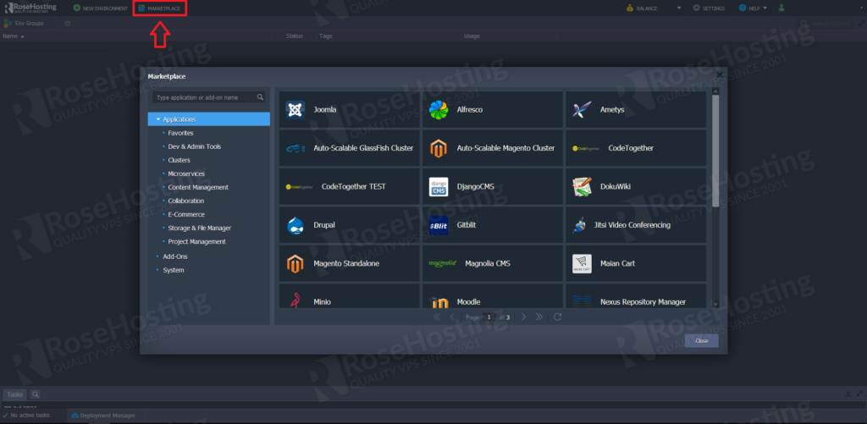Click the page number input box
This screenshot has width=867, height=424.
click(x=489, y=317)
